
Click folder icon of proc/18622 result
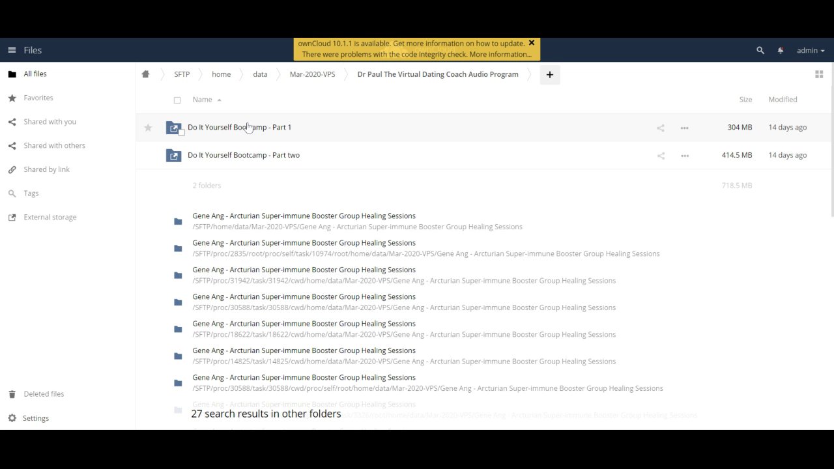pyautogui.click(x=178, y=329)
